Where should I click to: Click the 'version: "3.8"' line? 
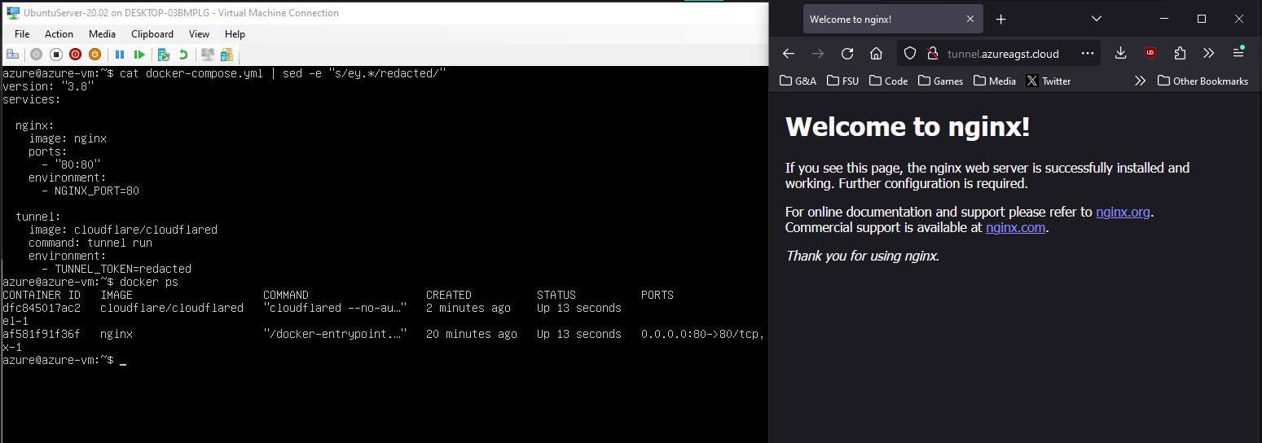(x=48, y=86)
